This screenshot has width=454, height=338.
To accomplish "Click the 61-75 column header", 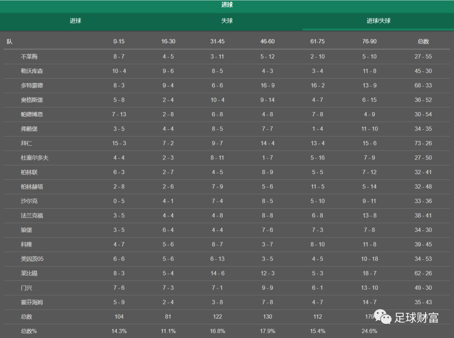I will click(x=318, y=41).
